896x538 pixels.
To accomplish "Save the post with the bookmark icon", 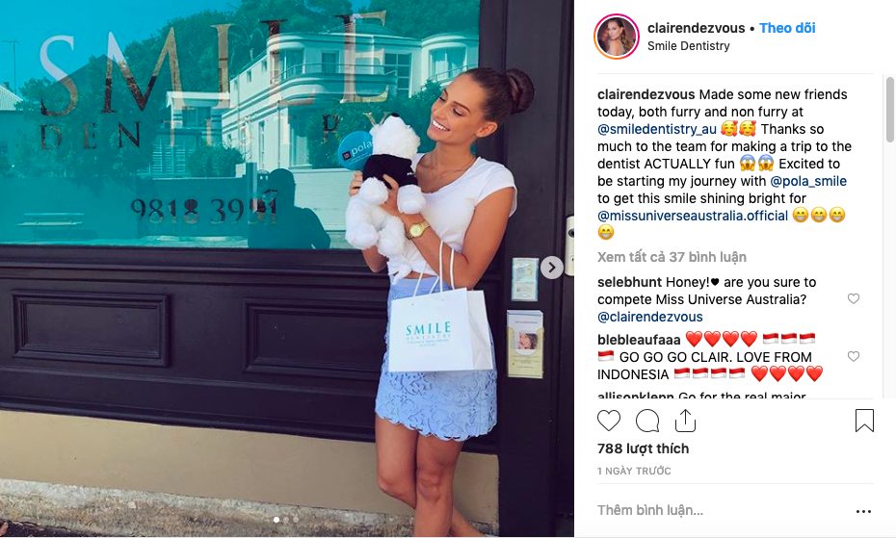I will [x=864, y=421].
